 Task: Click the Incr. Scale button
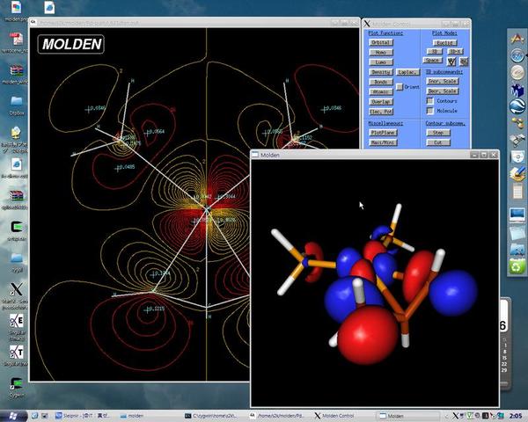[x=443, y=81]
